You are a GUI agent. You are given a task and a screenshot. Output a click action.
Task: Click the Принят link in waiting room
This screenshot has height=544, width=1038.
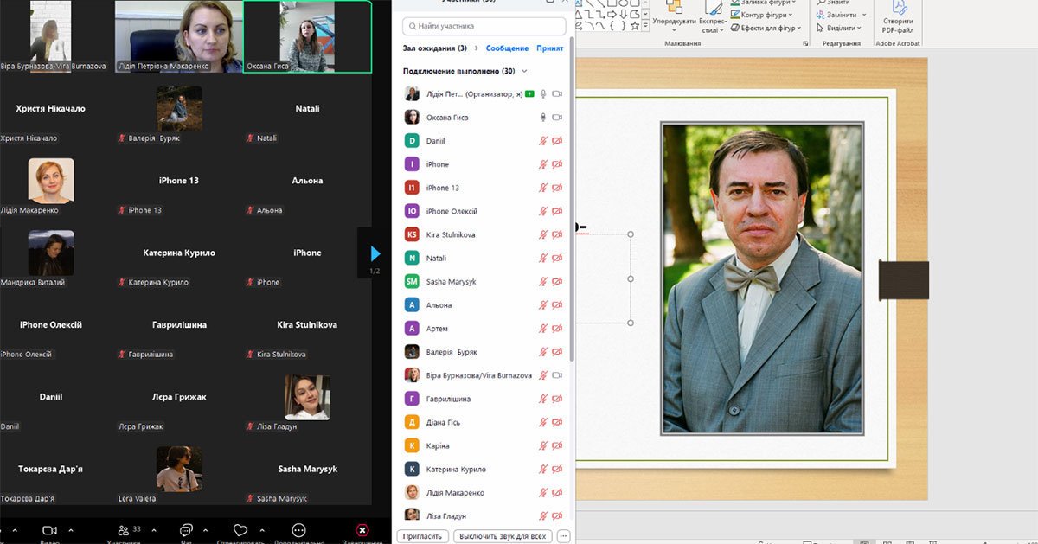[x=550, y=48]
